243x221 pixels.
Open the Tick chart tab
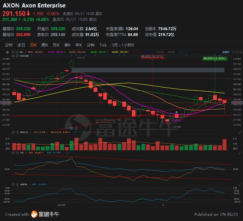point(103,45)
